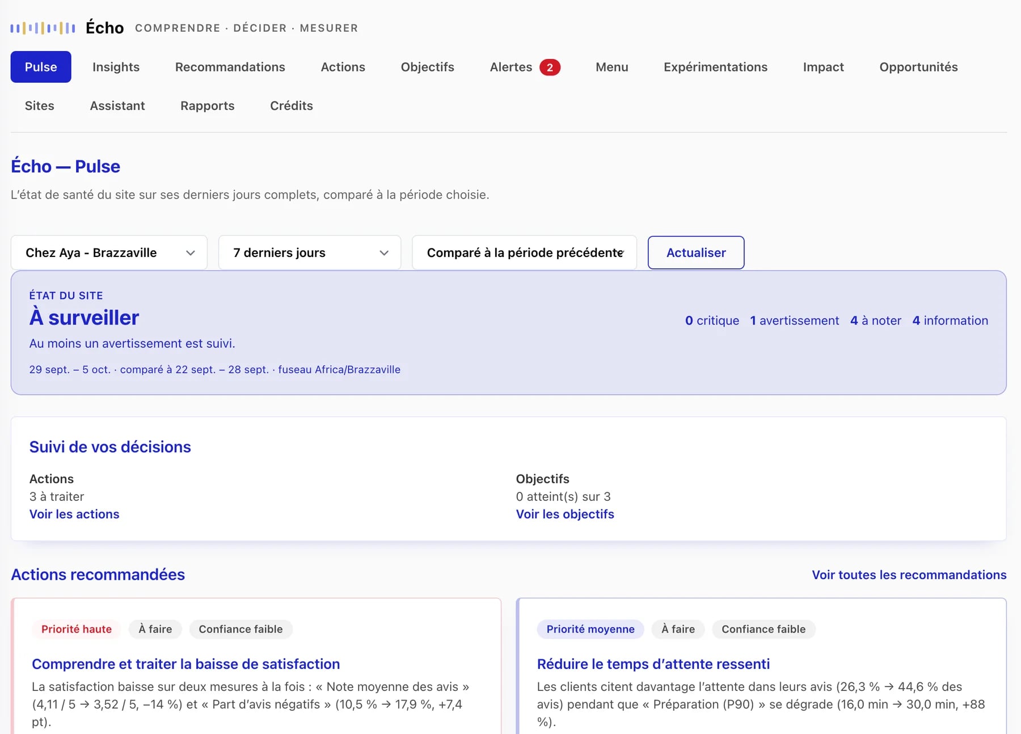Viewport: 1021px width, 734px height.
Task: Follow the Voir les actions link
Action: [x=74, y=514]
